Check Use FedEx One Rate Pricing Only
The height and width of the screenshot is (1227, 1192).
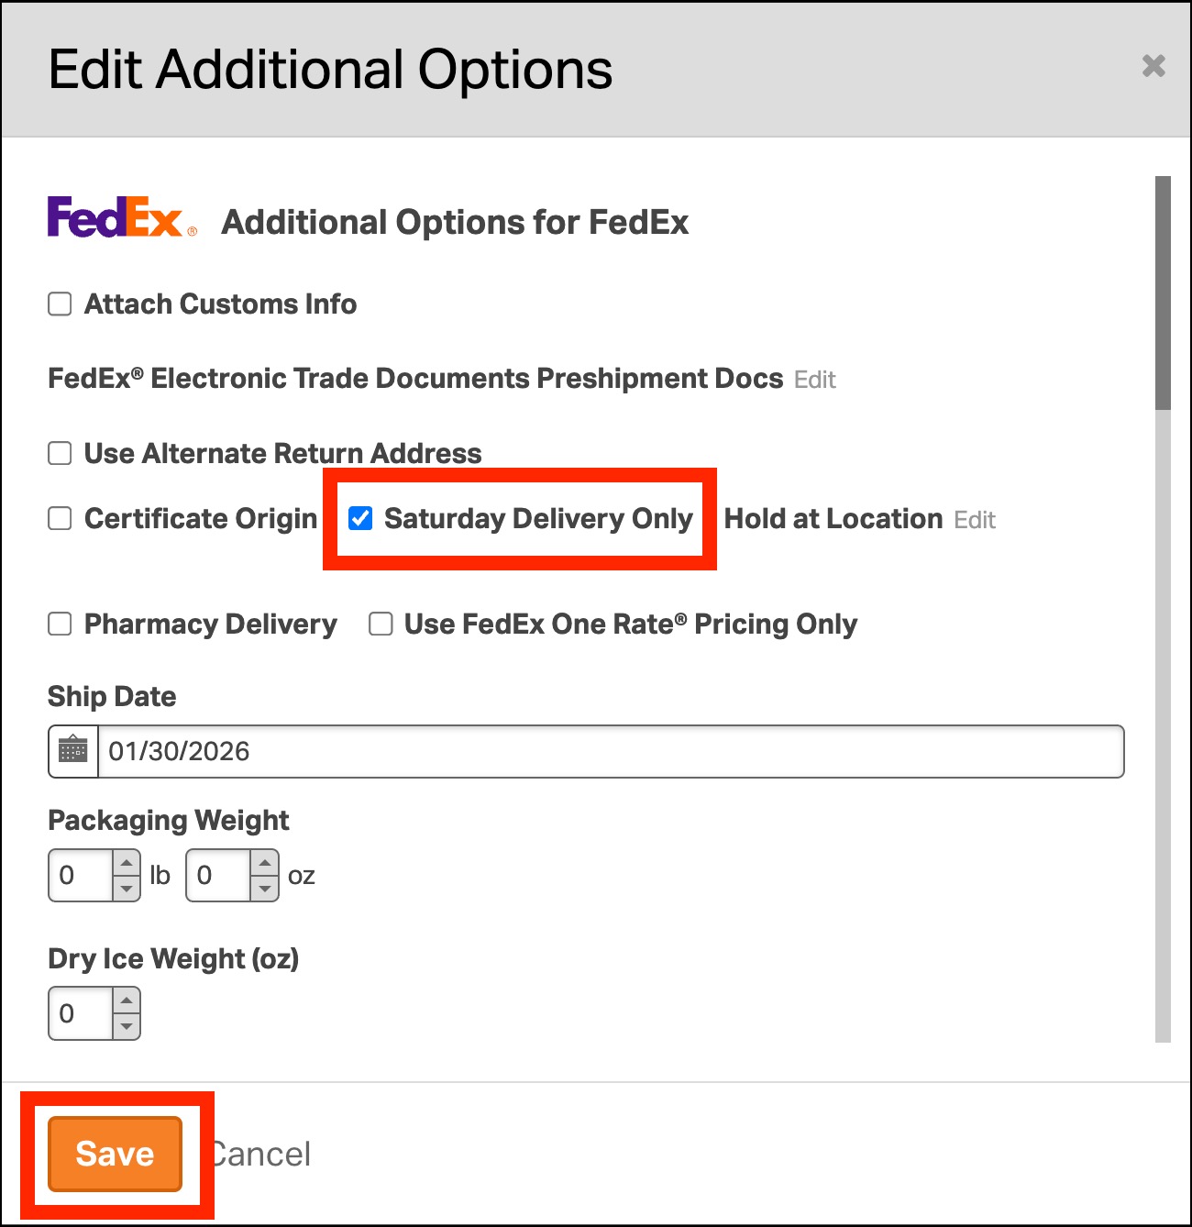[x=381, y=624]
